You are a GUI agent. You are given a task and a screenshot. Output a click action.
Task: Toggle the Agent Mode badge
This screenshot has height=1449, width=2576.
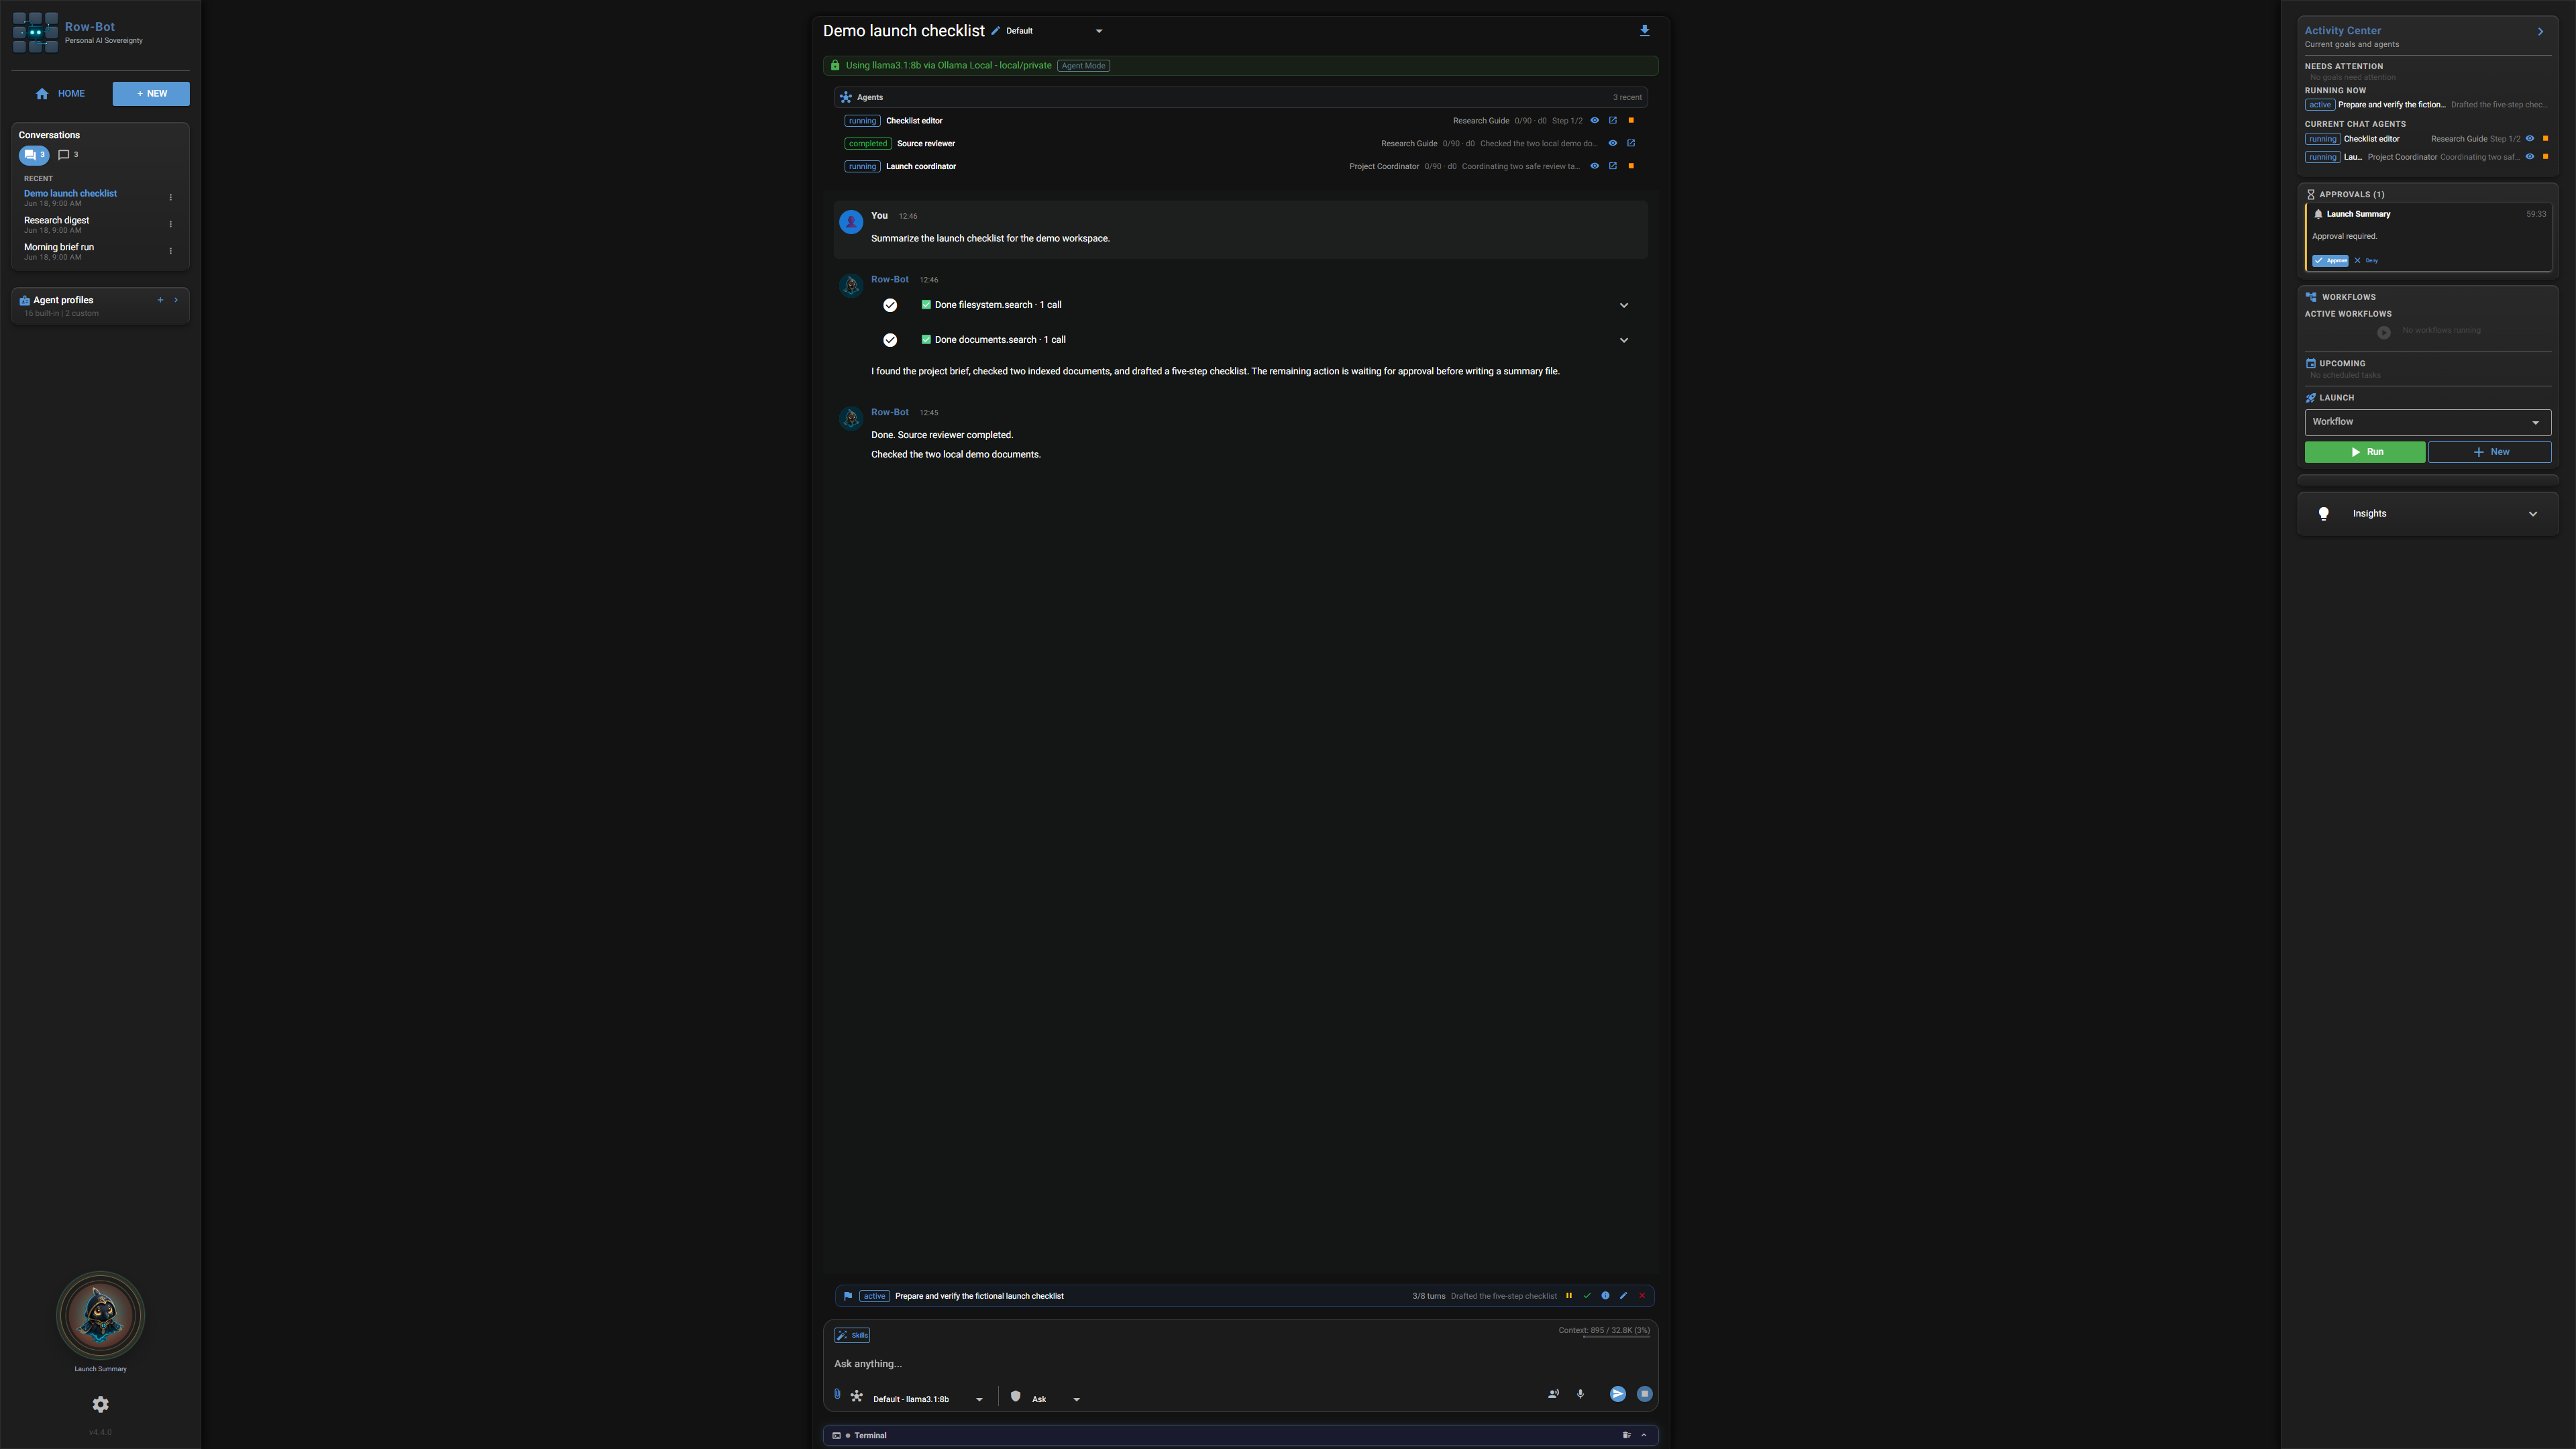tap(1083, 66)
